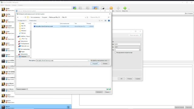The height and width of the screenshot is (109, 194).
Task: Click the search field in the file dialog
Action: (x=100, y=17)
